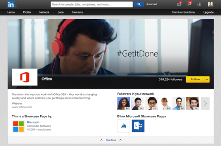Viewport: 221px width, 146px height.
Task: Open the Microsoft Lync showcase page icon
Action: tap(138, 126)
